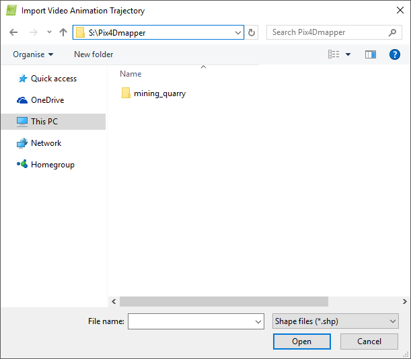Screen dimensions: 411x359
Task: Click New folder in toolbar
Action: (x=94, y=54)
